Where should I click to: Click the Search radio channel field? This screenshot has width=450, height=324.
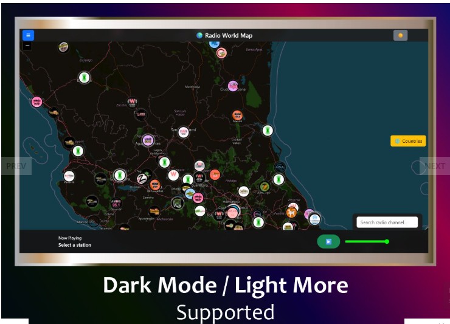pyautogui.click(x=387, y=222)
